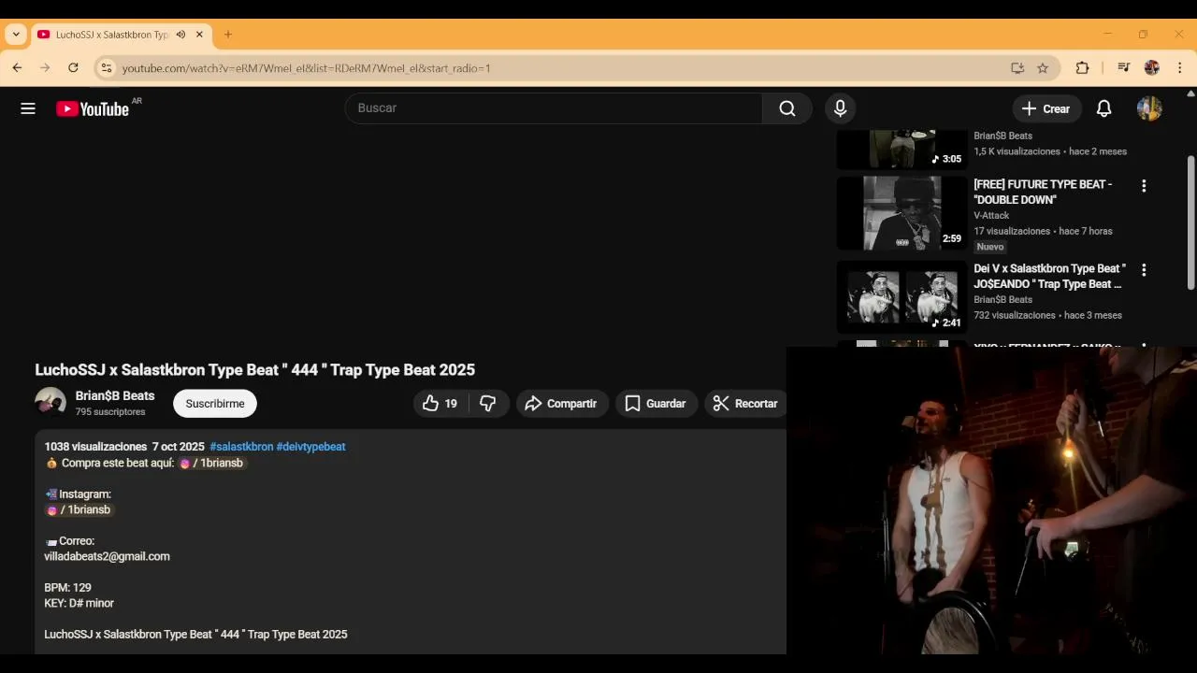Like the video with thumbs up
This screenshot has height=673, width=1197.
[440, 404]
